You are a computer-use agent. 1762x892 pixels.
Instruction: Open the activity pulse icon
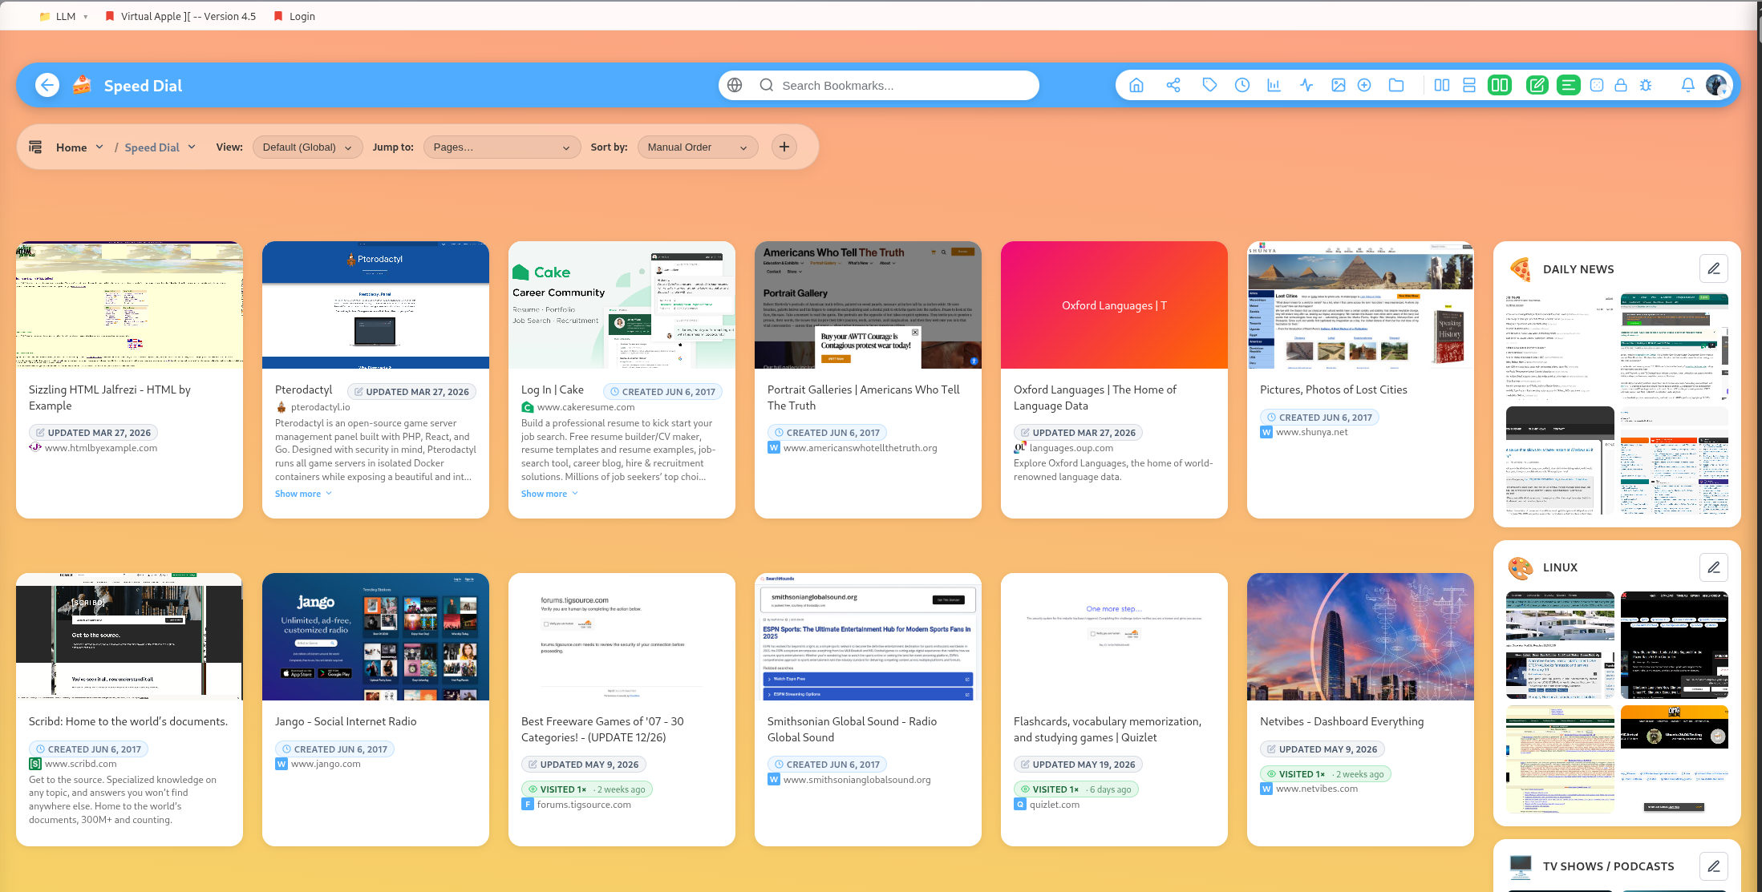point(1306,85)
